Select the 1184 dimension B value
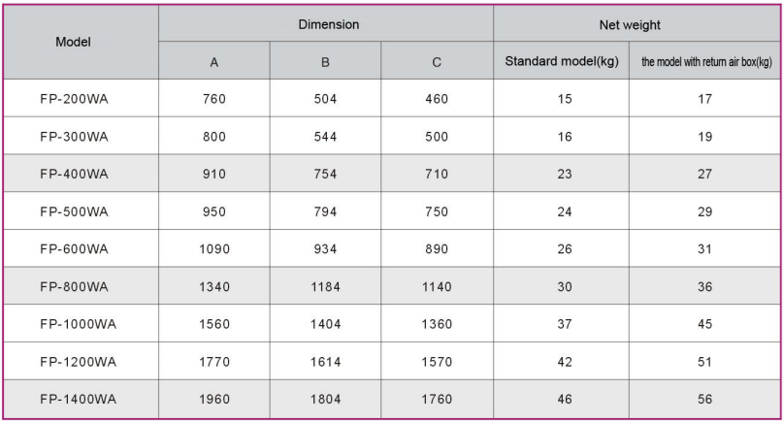784x422 pixels. pyautogui.click(x=325, y=286)
